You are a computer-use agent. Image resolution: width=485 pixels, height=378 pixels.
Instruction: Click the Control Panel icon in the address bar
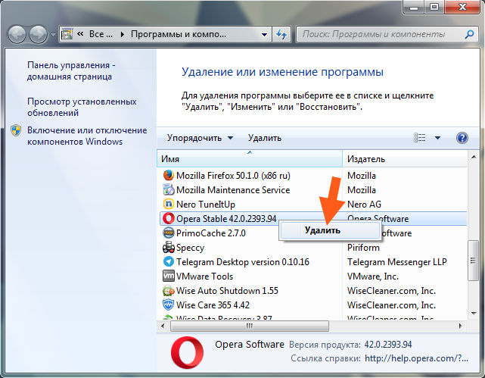tap(67, 34)
